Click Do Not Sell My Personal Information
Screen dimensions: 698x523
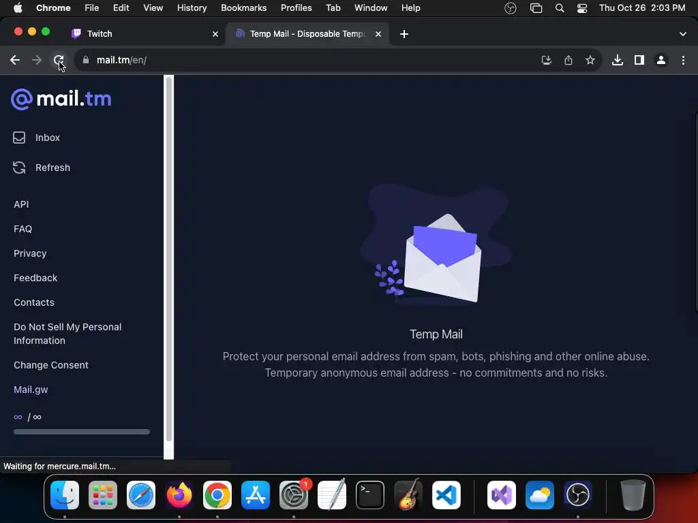[x=67, y=334]
